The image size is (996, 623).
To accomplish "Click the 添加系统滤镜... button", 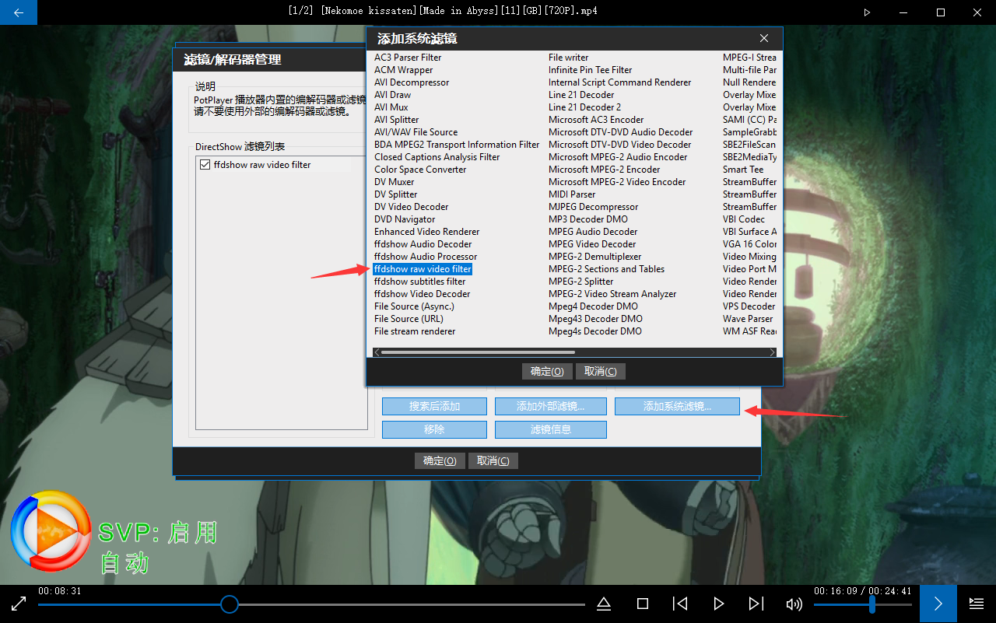I will 677,406.
